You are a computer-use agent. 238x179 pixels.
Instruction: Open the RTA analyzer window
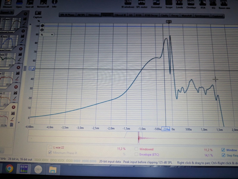[x=203, y=3]
